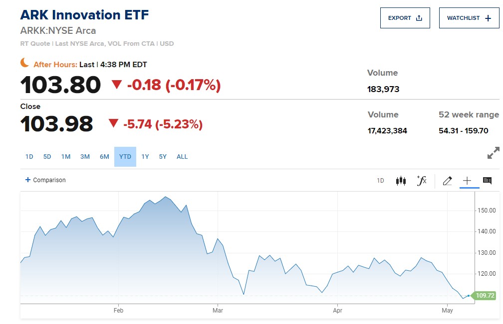Viewport: 503px width, 324px height.
Task: Expand the chart to full screen
Action: click(x=493, y=153)
